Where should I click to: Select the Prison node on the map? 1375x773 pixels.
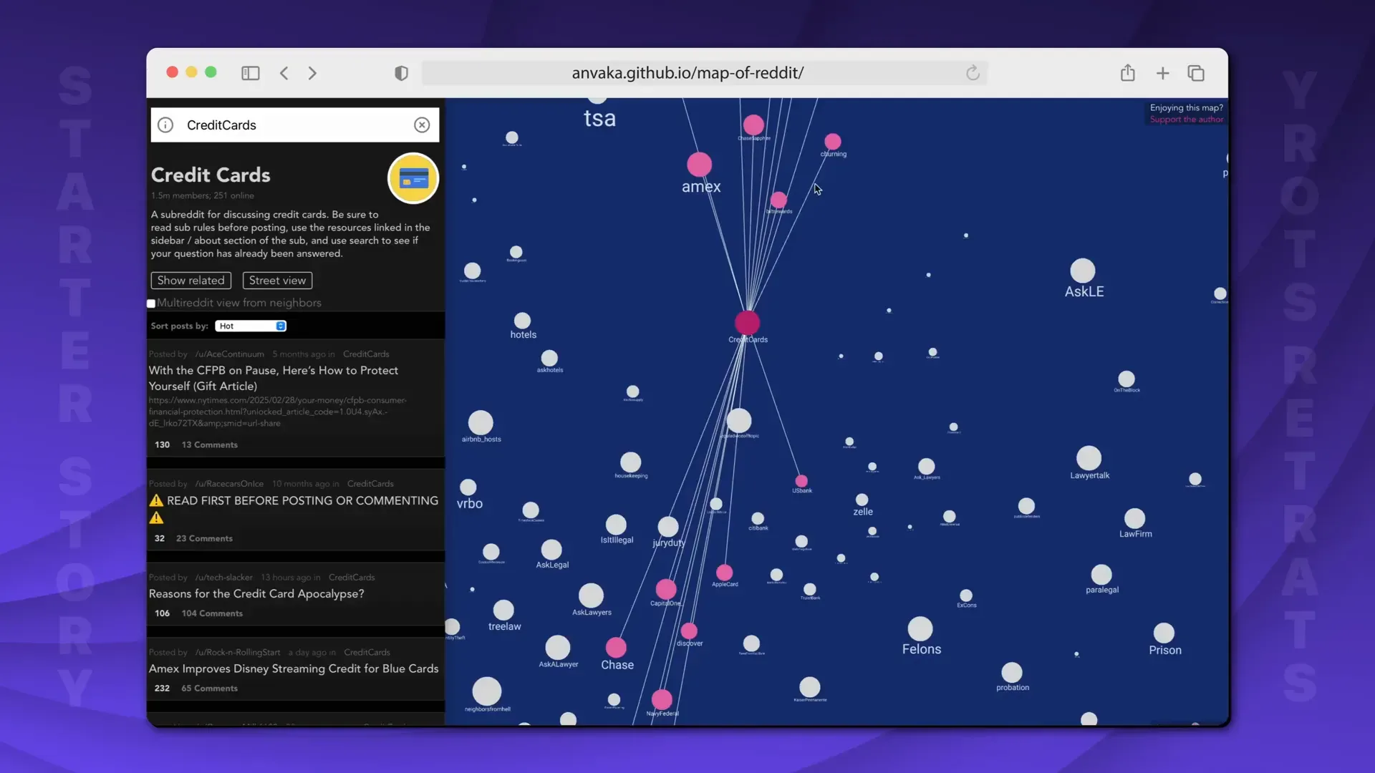pos(1164,633)
